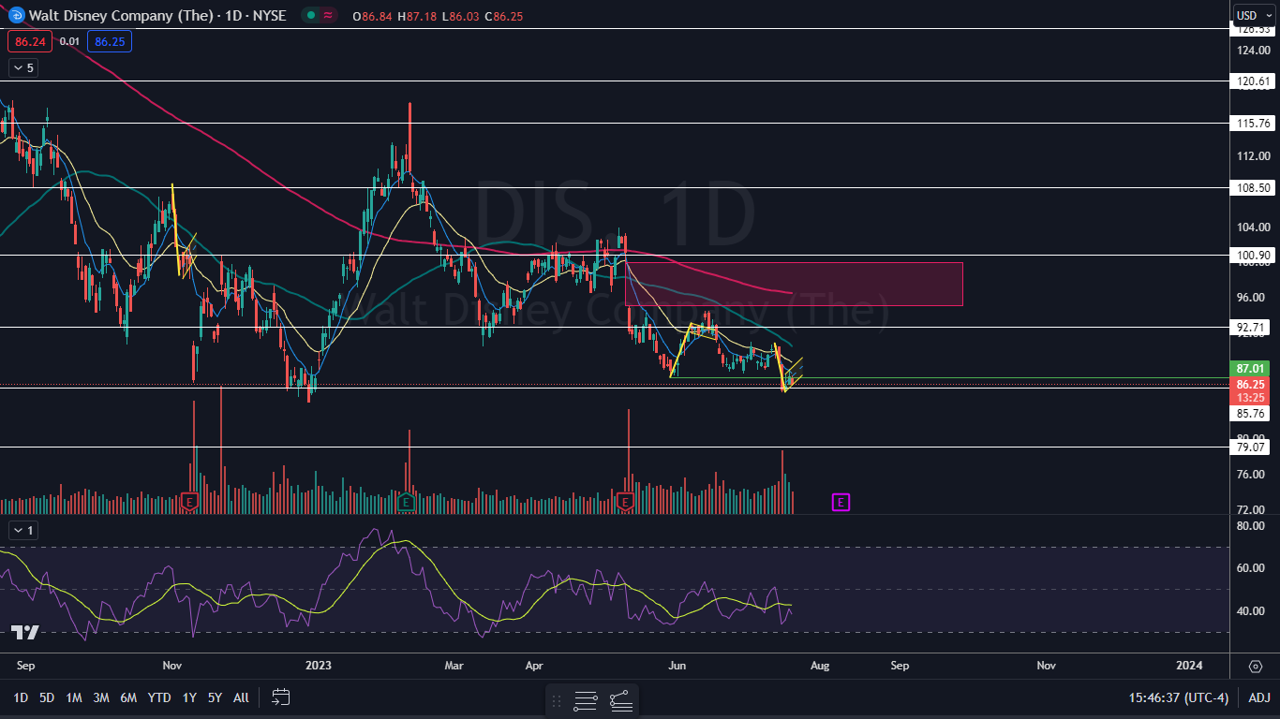The width and height of the screenshot is (1280, 719).
Task: Open chart settings gear at bottom right
Action: click(x=1256, y=666)
